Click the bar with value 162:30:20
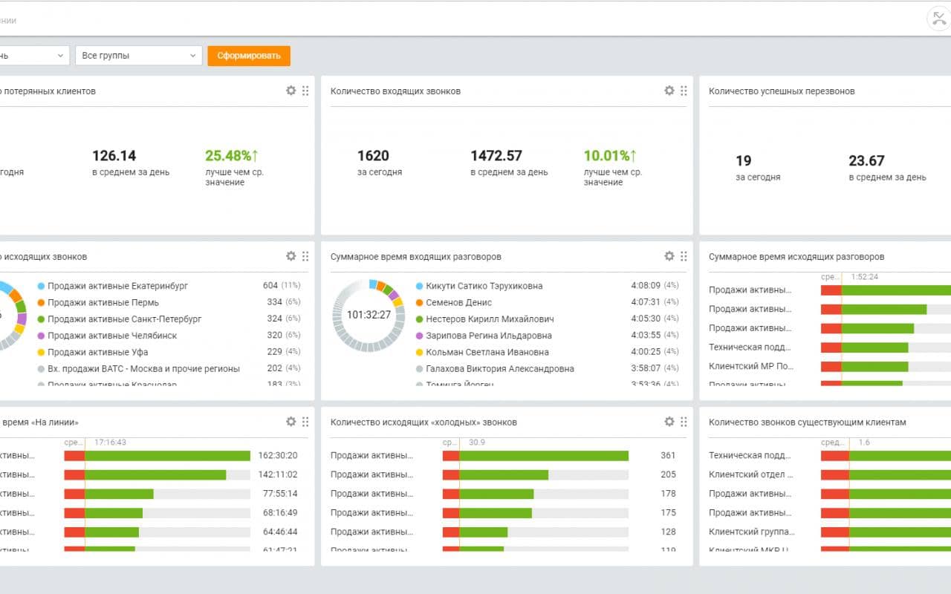 [158, 455]
